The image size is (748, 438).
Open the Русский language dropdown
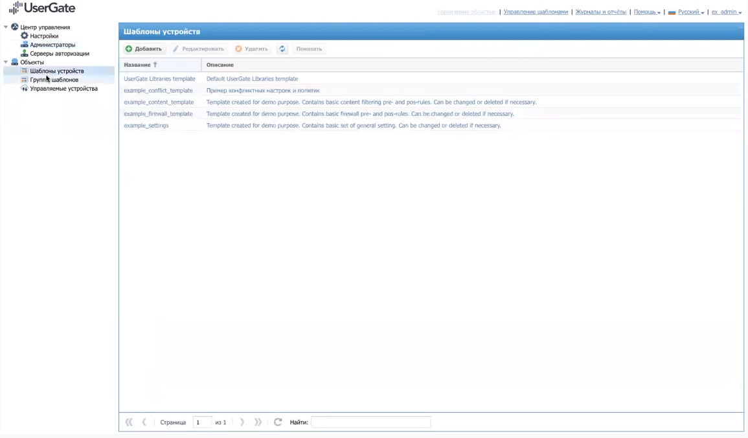click(691, 12)
